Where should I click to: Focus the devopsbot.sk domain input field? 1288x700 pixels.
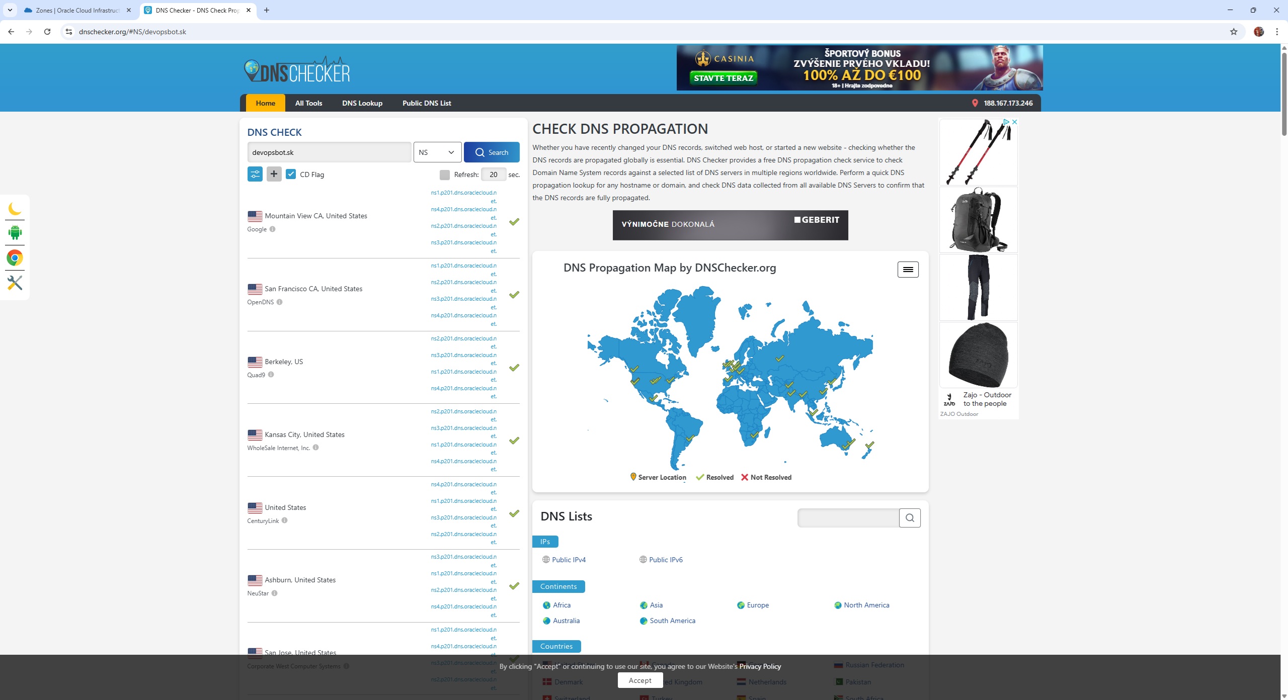pyautogui.click(x=329, y=152)
